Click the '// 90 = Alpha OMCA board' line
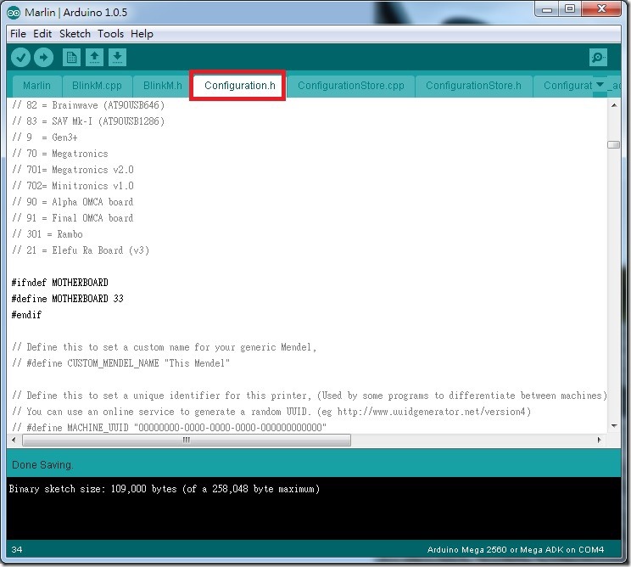The image size is (631, 567). [x=72, y=202]
